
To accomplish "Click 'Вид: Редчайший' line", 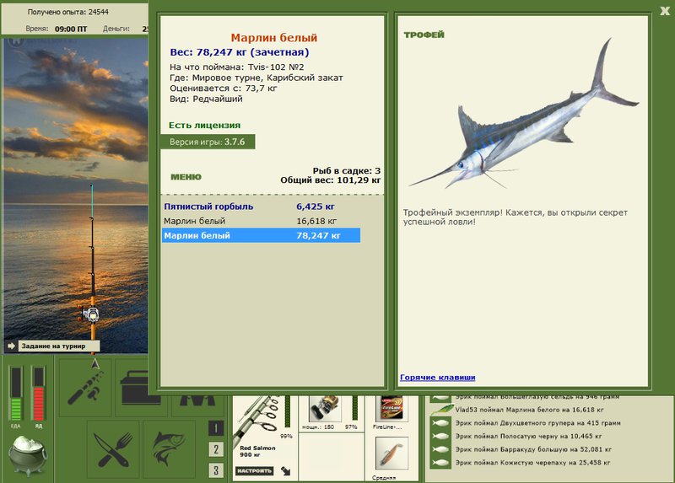I will (x=206, y=99).
